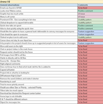
Task: Select 'To be fixed' for Right-aligned comments row
Action: coord(90,64)
